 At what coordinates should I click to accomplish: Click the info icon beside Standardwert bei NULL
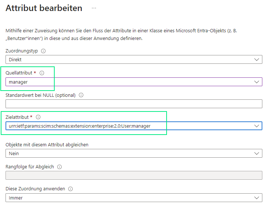click(x=81, y=95)
